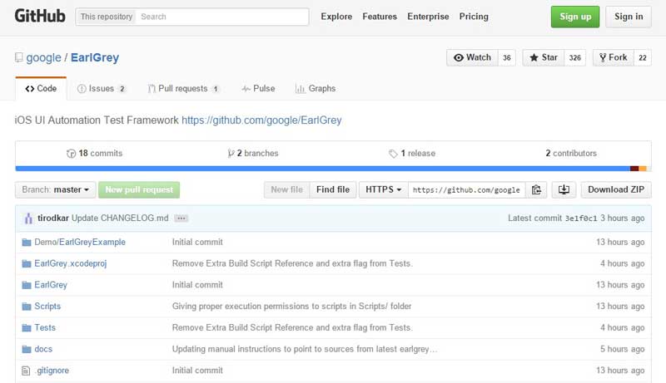The width and height of the screenshot is (666, 383).
Task: Open Features in the top navigation
Action: pos(380,17)
